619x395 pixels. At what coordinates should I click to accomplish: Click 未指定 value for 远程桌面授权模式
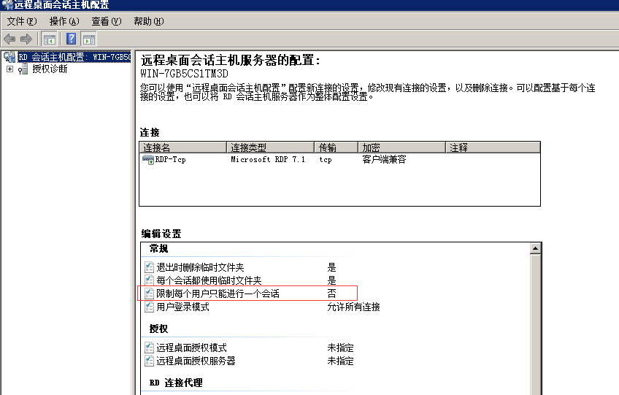point(340,348)
